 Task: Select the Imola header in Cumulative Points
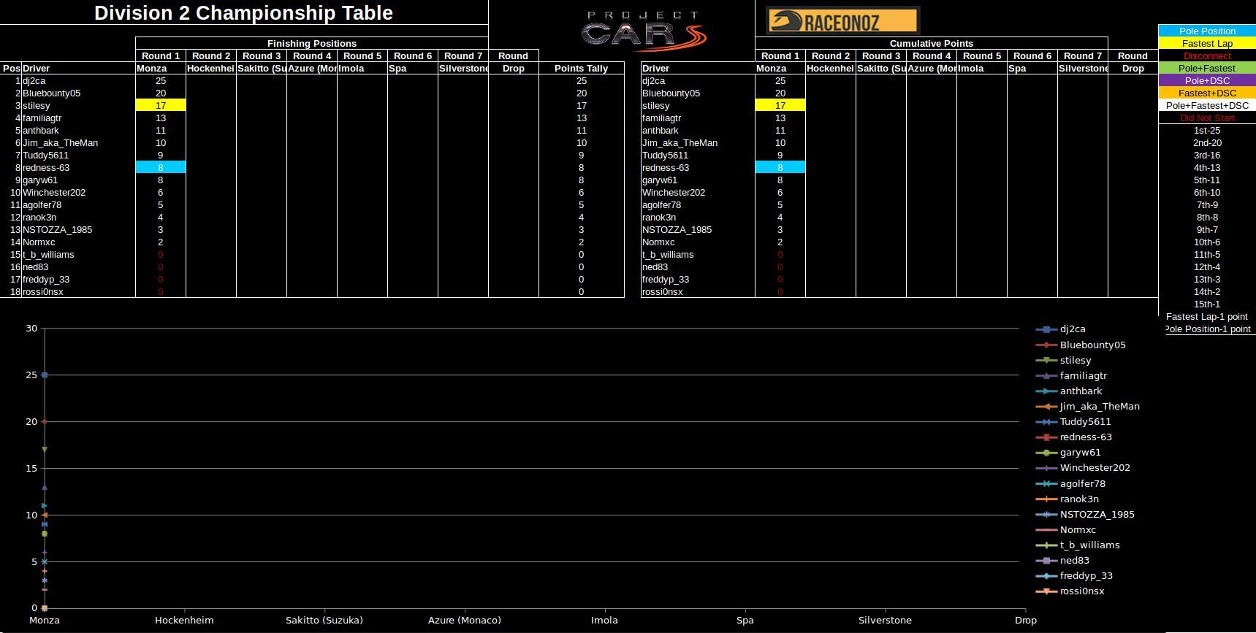click(982, 68)
